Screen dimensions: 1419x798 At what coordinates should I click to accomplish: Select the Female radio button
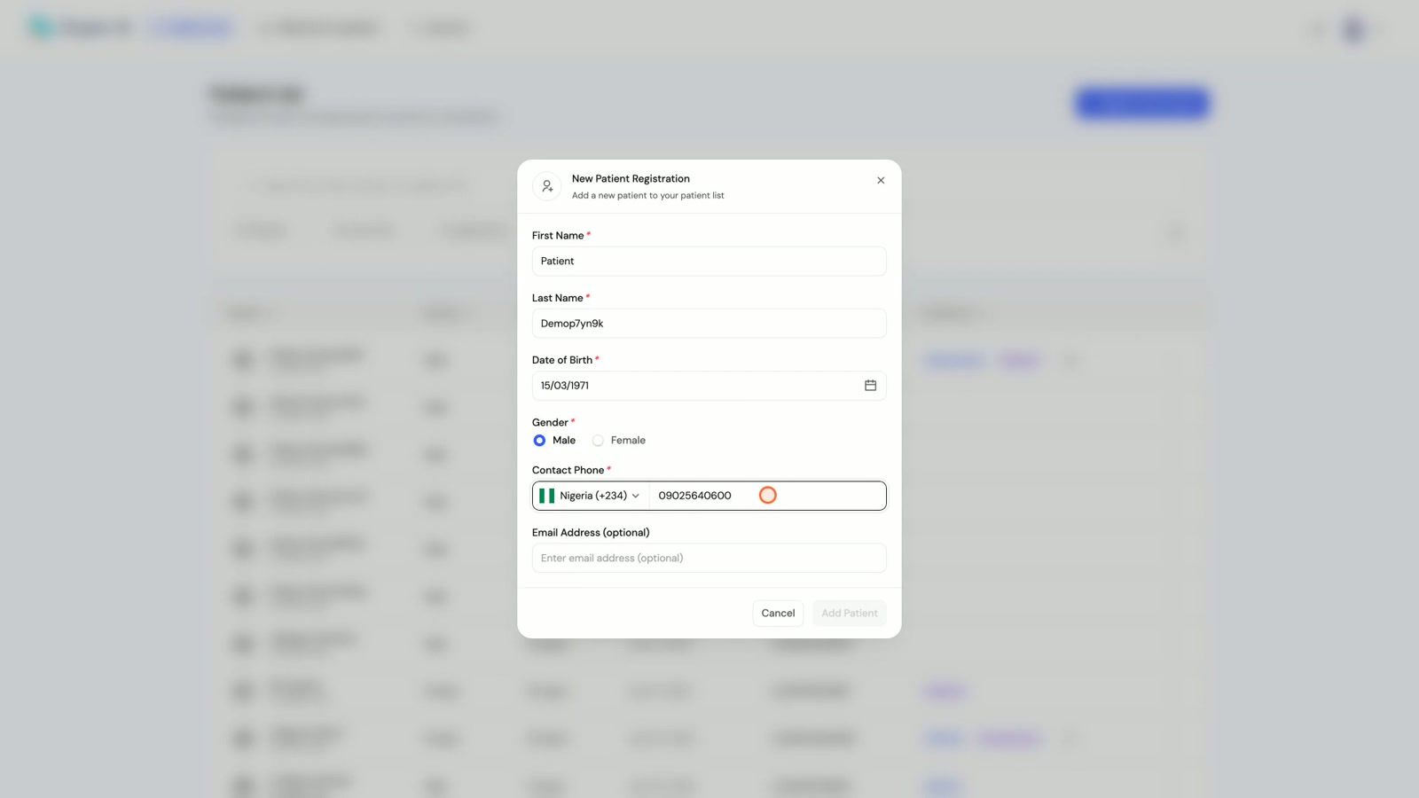pos(599,441)
